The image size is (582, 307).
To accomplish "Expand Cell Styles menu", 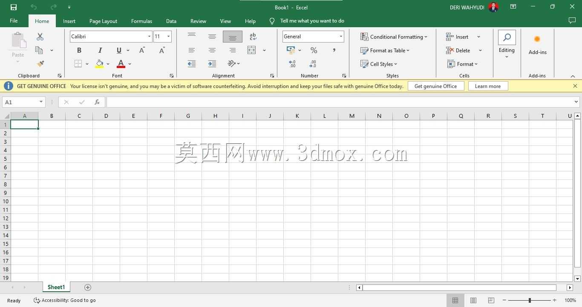I will click(379, 64).
